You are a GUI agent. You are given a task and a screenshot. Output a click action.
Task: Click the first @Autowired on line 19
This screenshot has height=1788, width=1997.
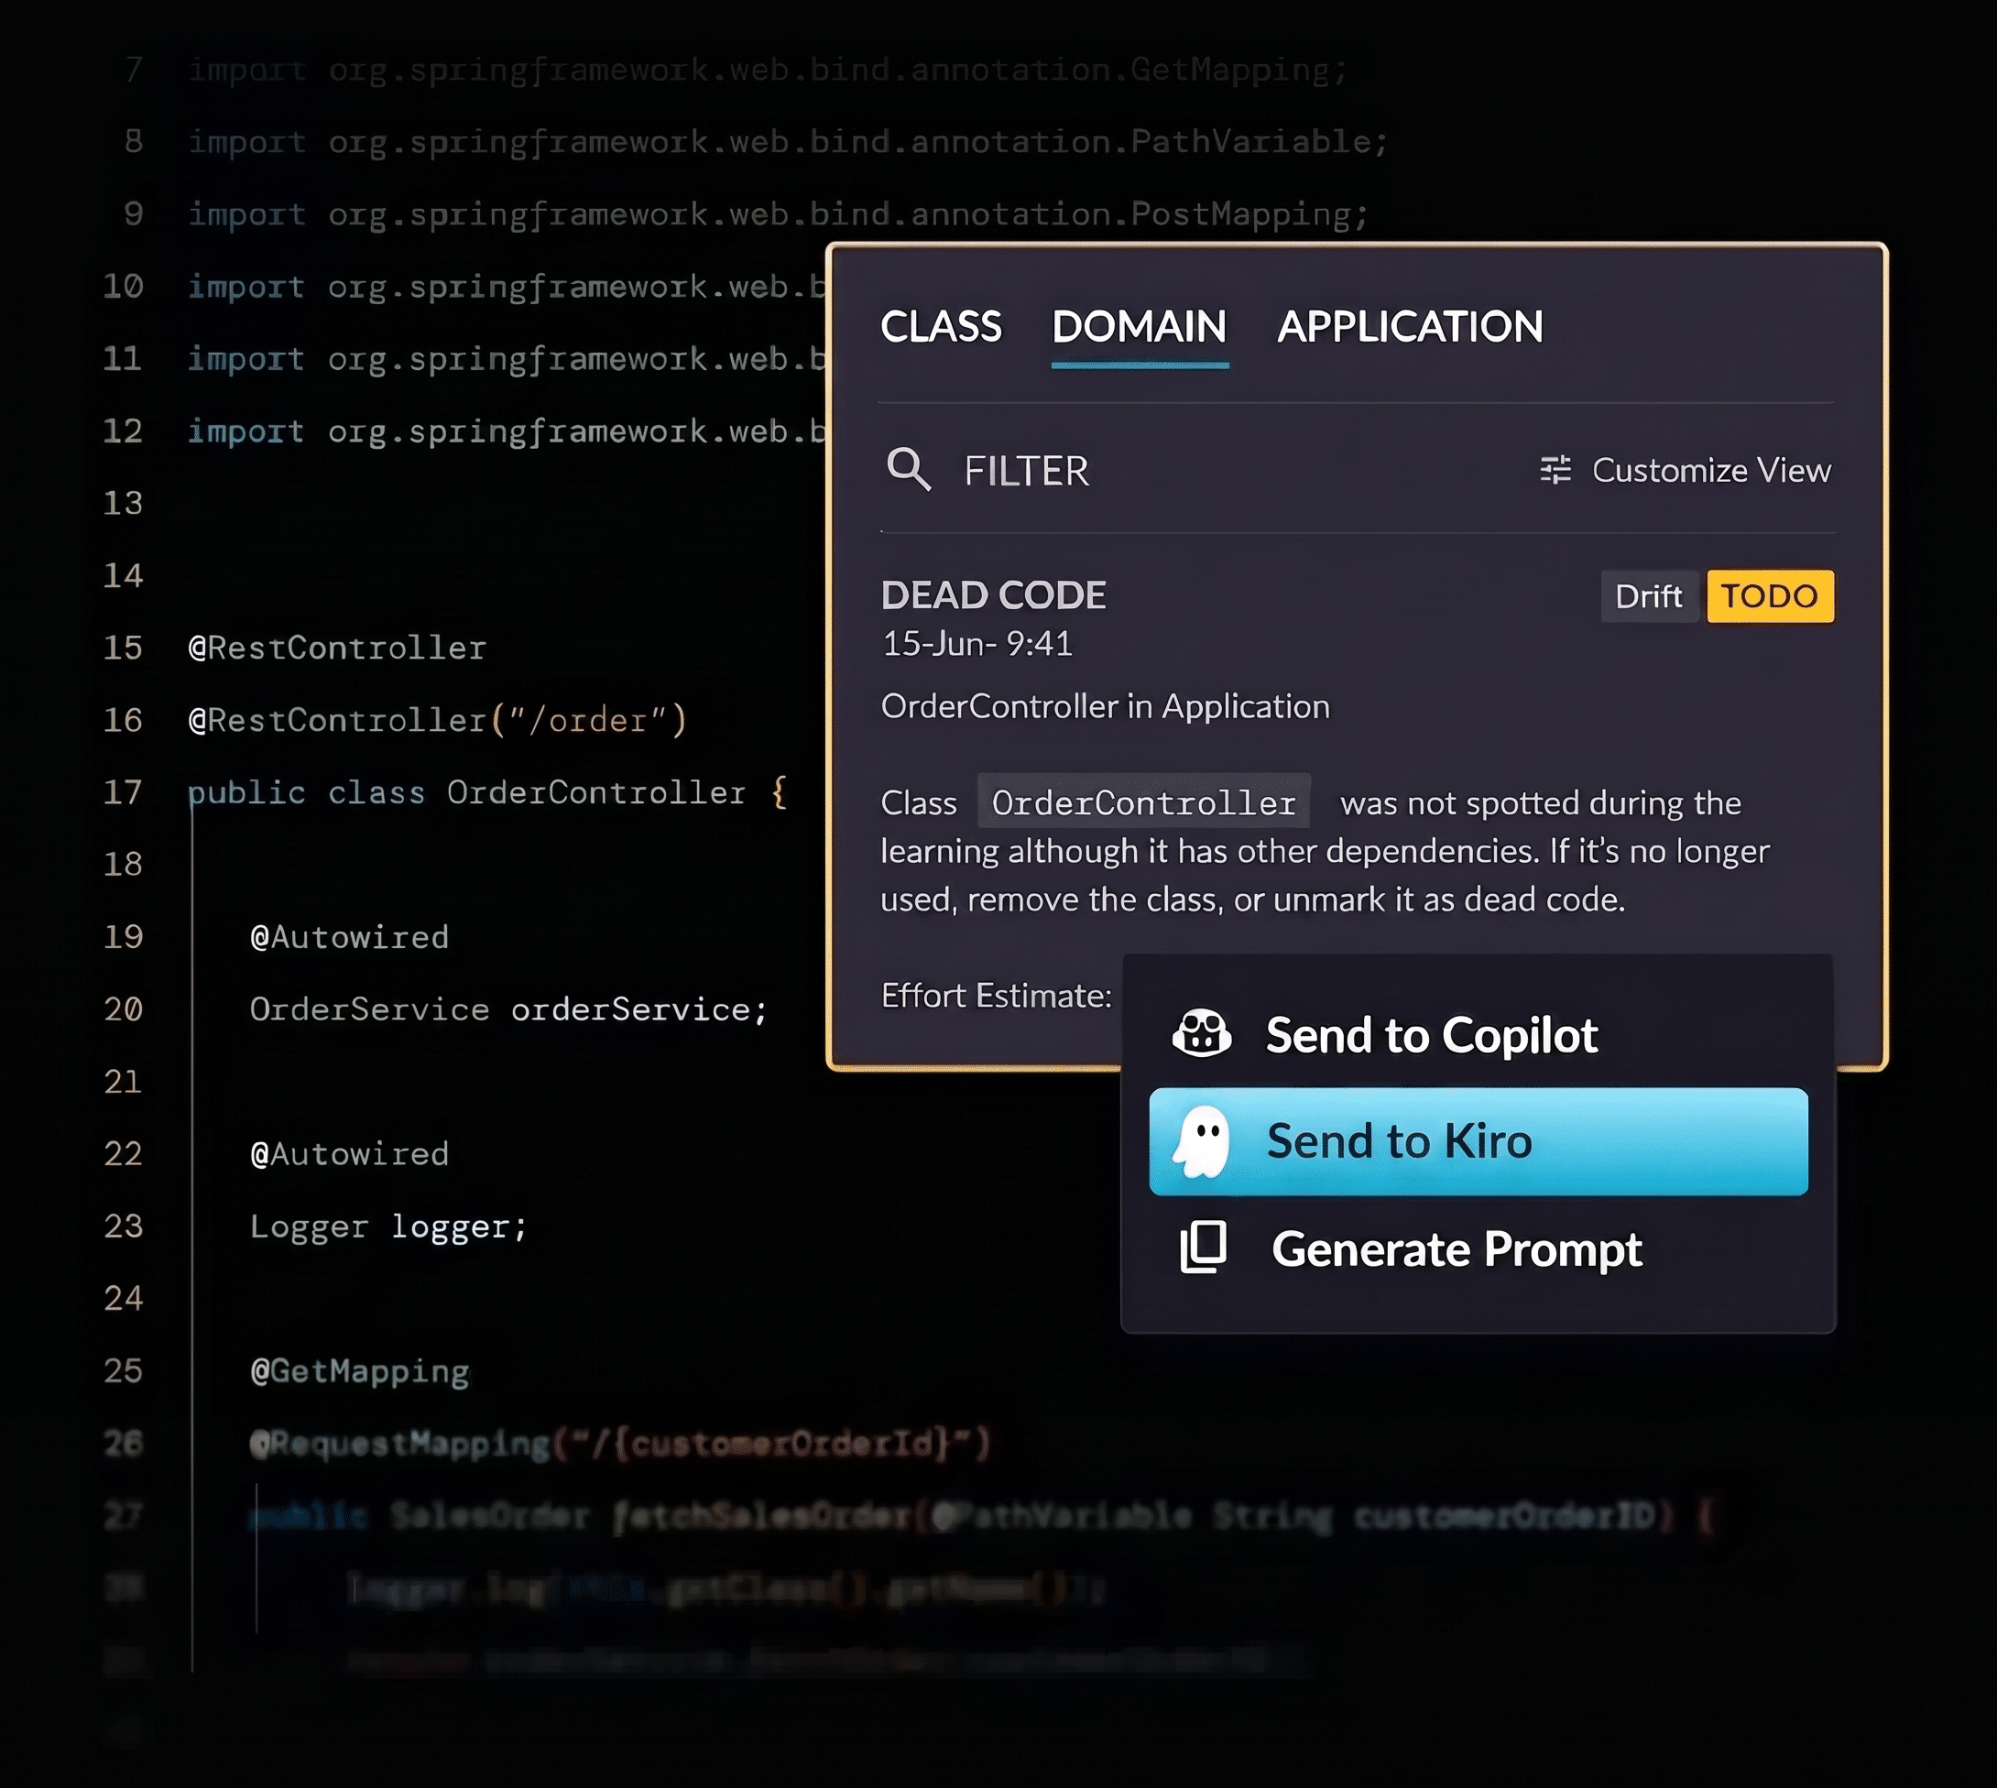(x=350, y=937)
